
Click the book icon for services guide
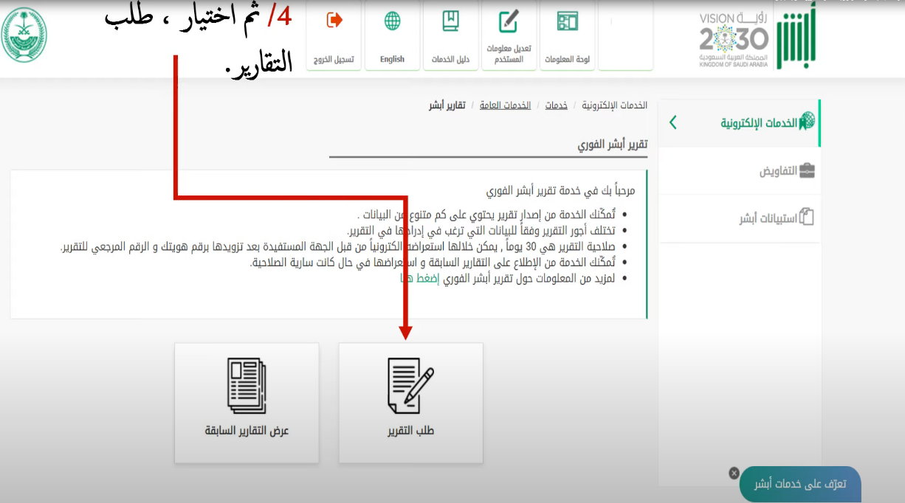[x=450, y=21]
